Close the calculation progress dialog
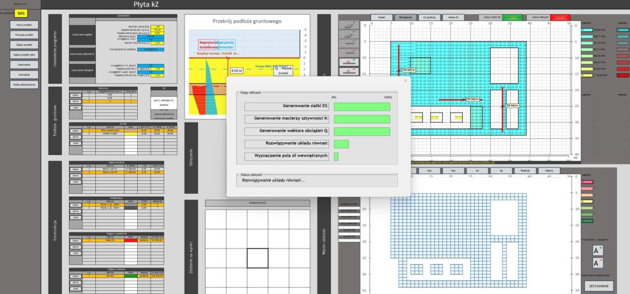This screenshot has width=630, height=294. (x=405, y=81)
